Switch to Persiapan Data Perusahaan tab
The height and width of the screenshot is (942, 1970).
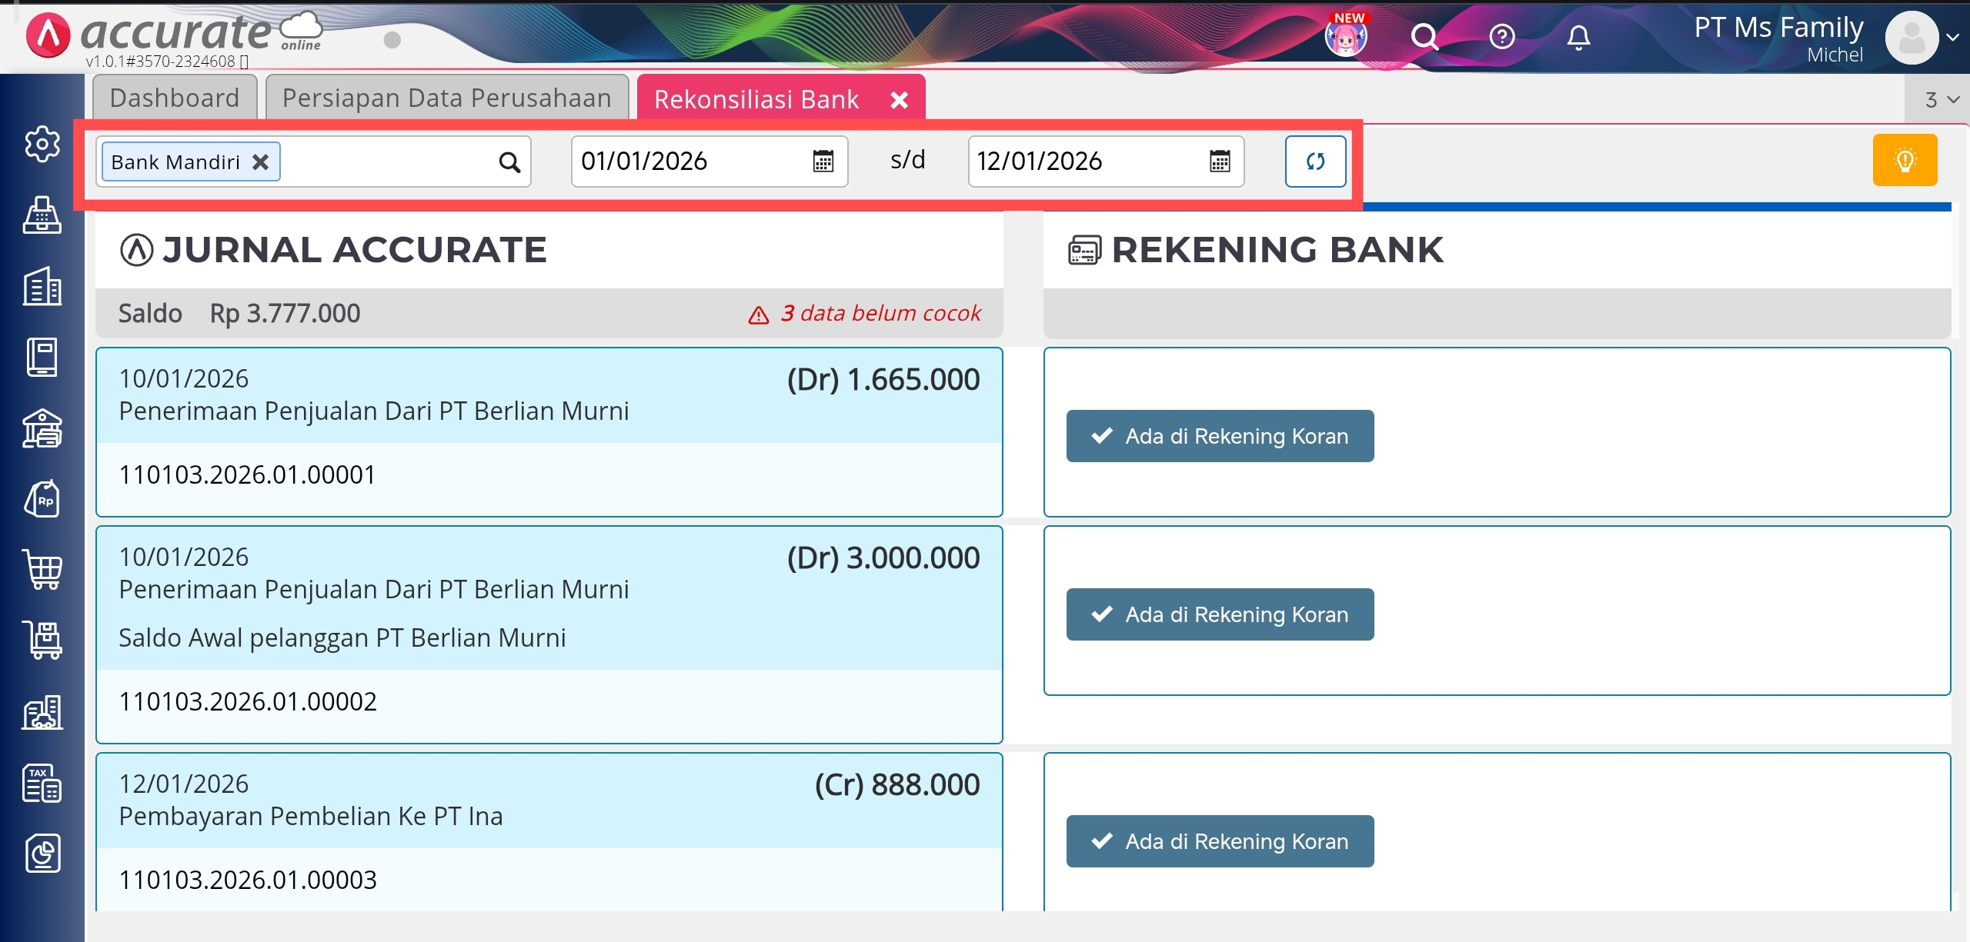click(x=446, y=98)
